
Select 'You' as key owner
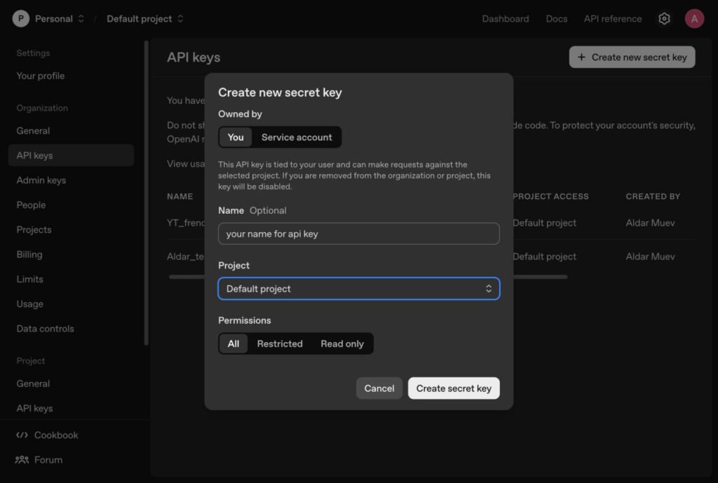tap(236, 137)
